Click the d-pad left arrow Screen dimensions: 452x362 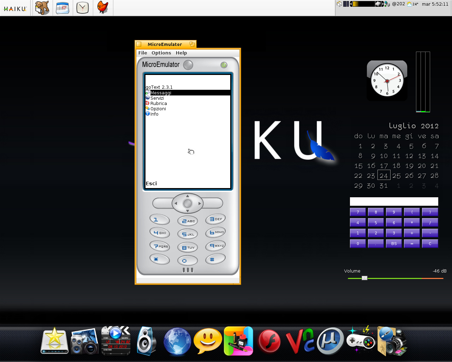176,204
